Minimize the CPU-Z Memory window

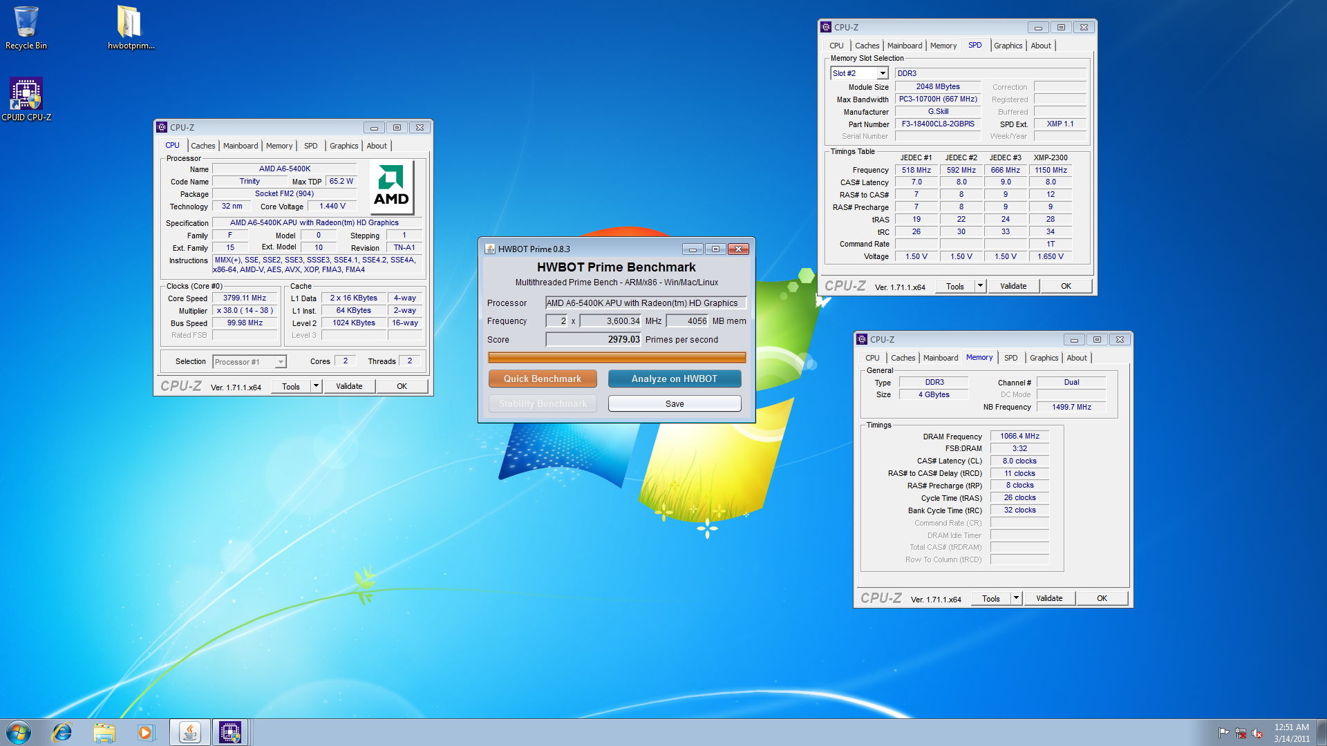(x=1074, y=340)
